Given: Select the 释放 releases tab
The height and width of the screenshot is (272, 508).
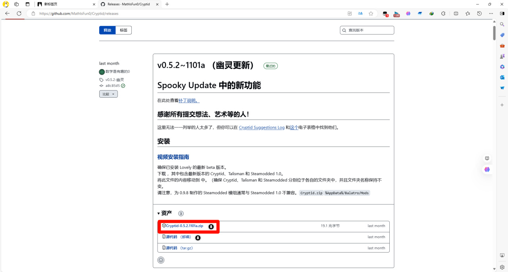Looking at the screenshot, I should 107,30.
